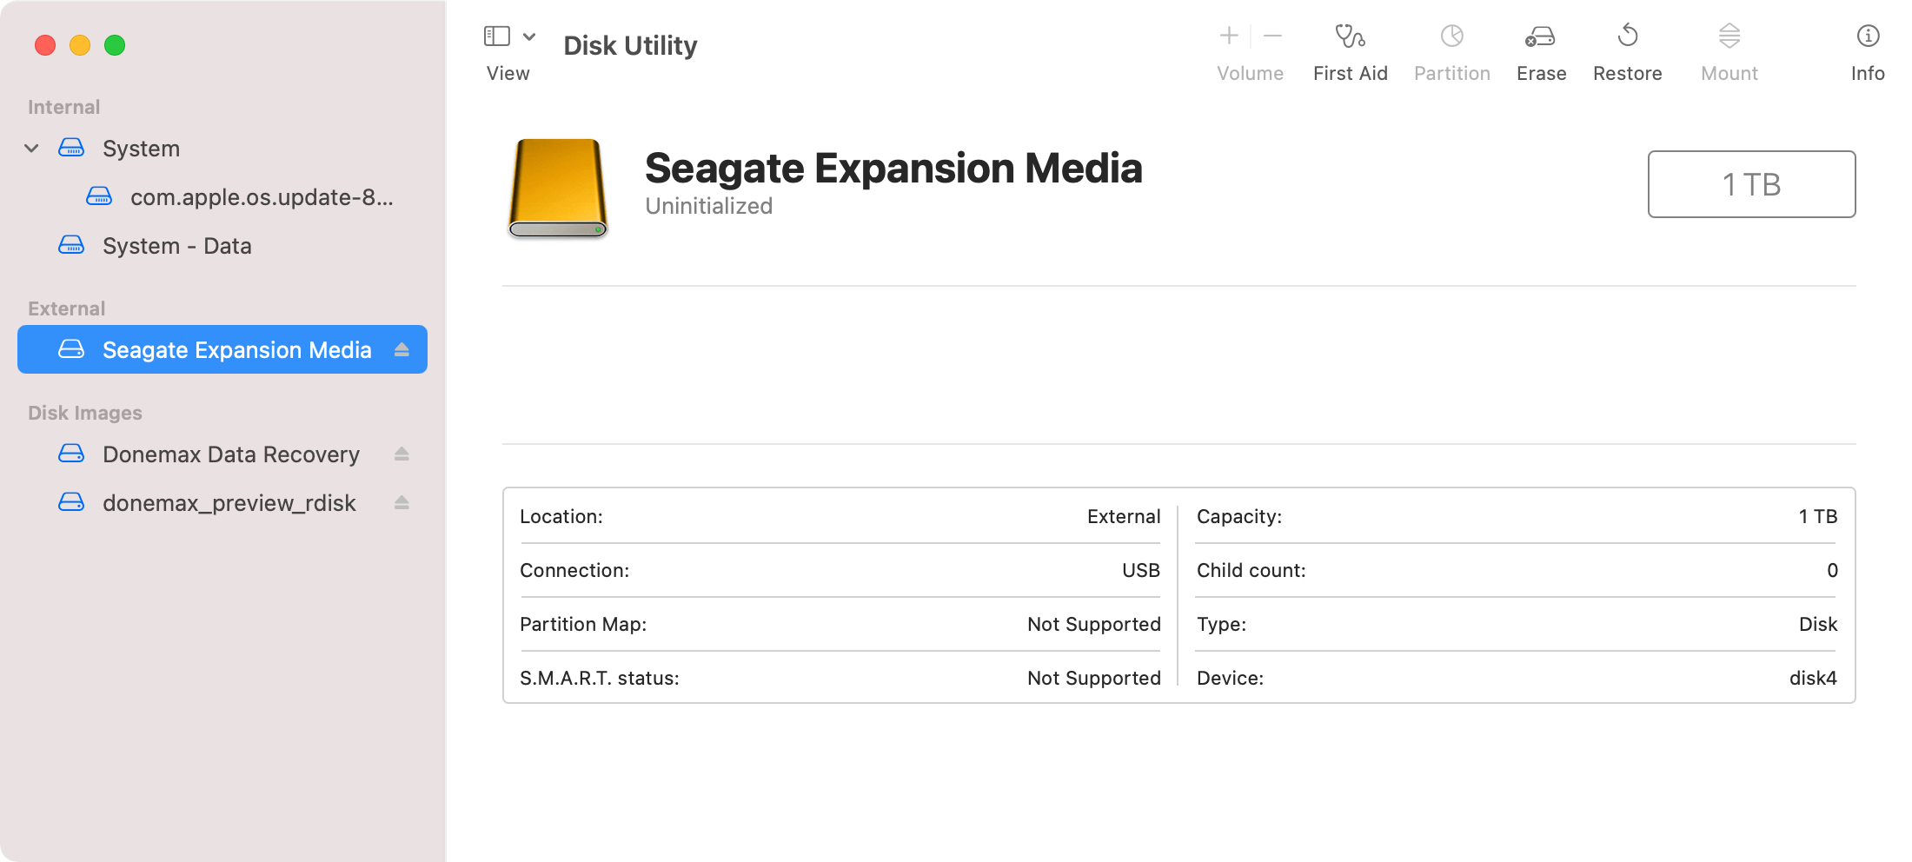Click the add Volume plus icon

[1228, 36]
